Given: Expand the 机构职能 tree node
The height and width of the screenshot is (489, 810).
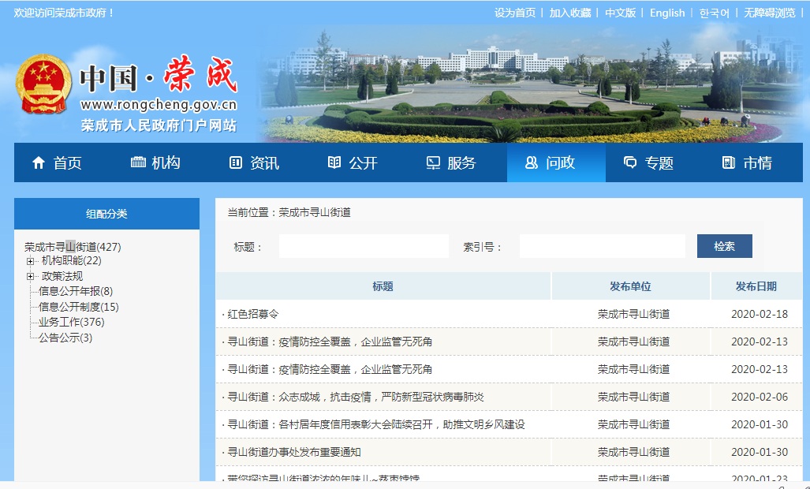Looking at the screenshot, I should point(31,261).
